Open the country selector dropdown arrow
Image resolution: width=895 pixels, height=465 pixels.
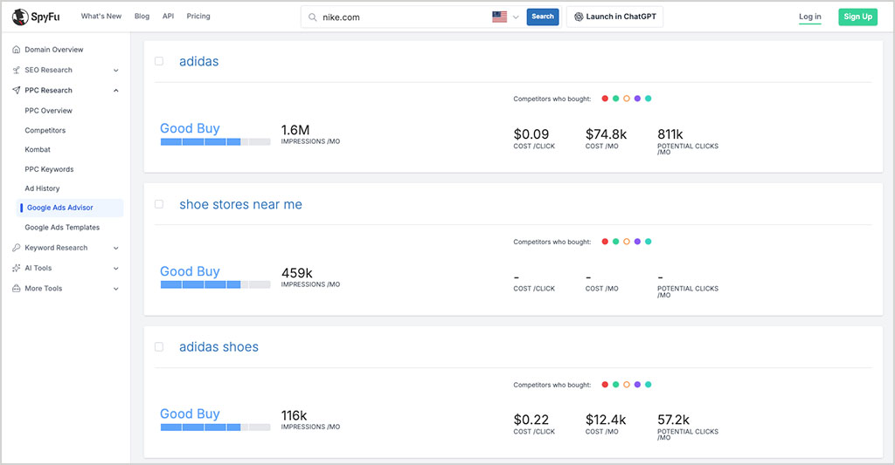click(516, 17)
